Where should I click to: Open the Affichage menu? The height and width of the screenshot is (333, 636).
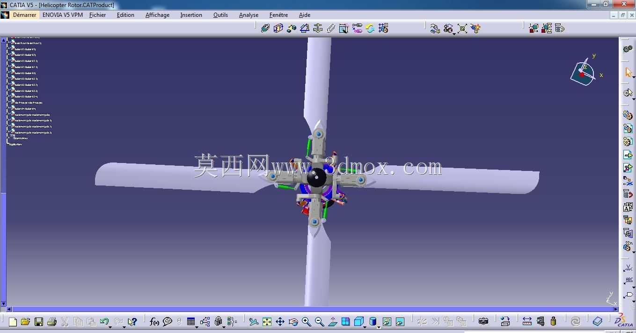click(x=158, y=15)
